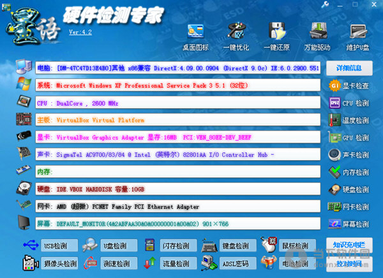This screenshot has height=278, width=383.
Task: Open 知识充电栏 knowledge column
Action: (x=349, y=245)
